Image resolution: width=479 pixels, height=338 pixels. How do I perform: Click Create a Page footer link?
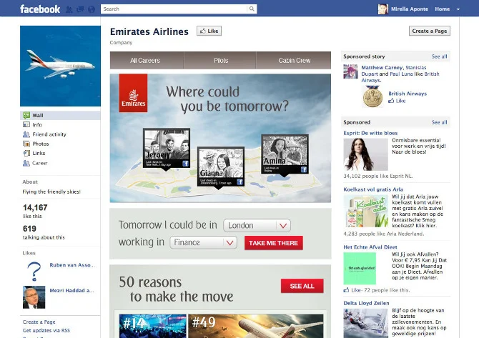(39, 322)
